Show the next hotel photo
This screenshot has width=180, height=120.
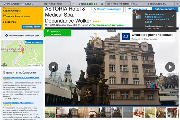[x=170, y=67]
